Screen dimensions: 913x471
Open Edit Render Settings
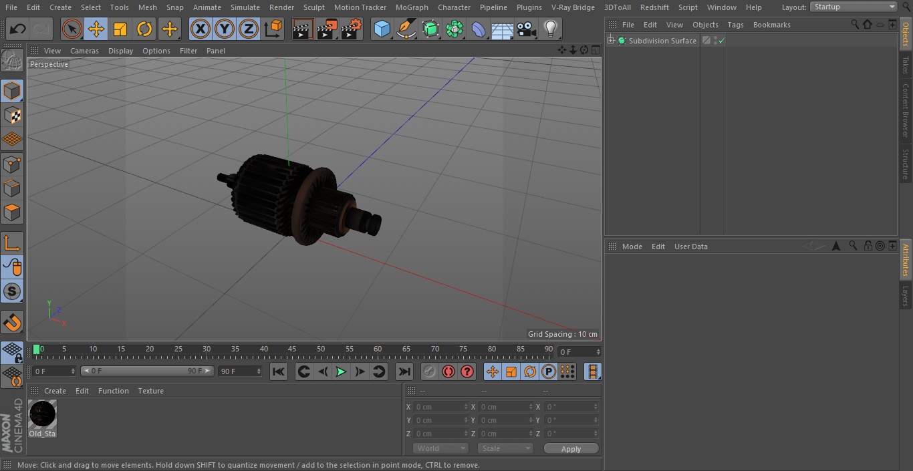tap(352, 29)
